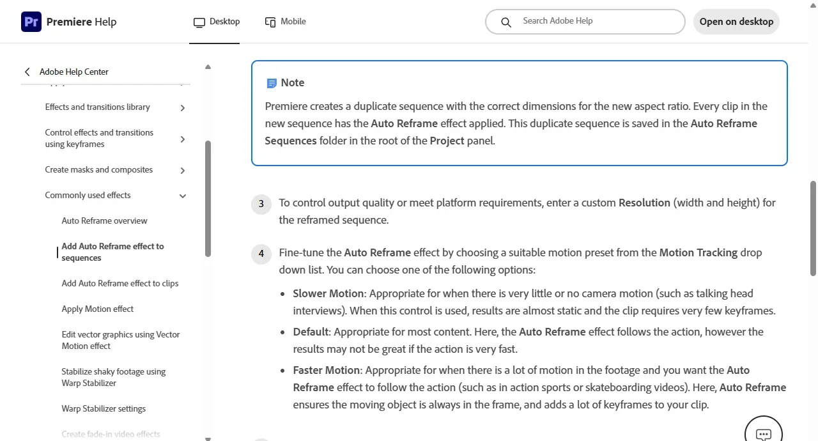Go back to Adobe Help Center

coord(74,72)
